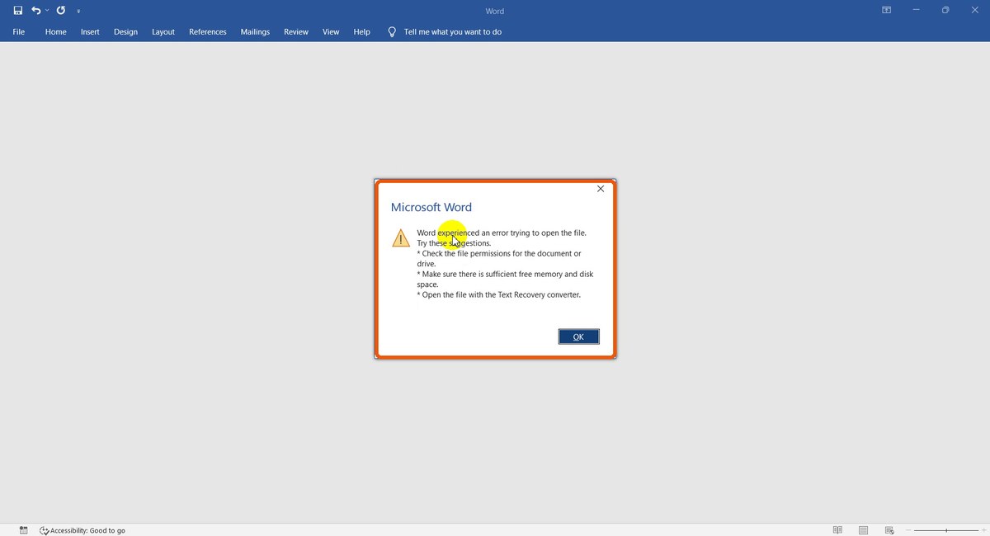
Task: Switch to Web Layout view icon
Action: coord(889,530)
